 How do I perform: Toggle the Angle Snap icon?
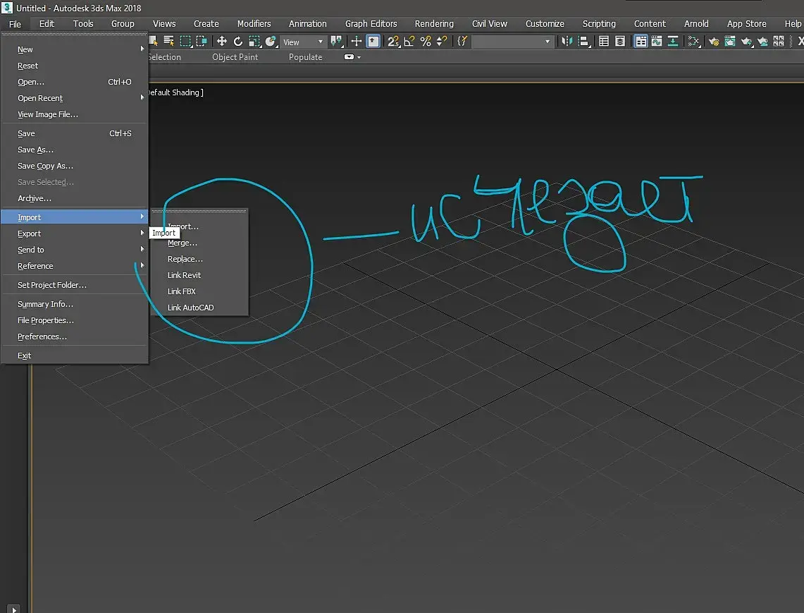(x=409, y=42)
